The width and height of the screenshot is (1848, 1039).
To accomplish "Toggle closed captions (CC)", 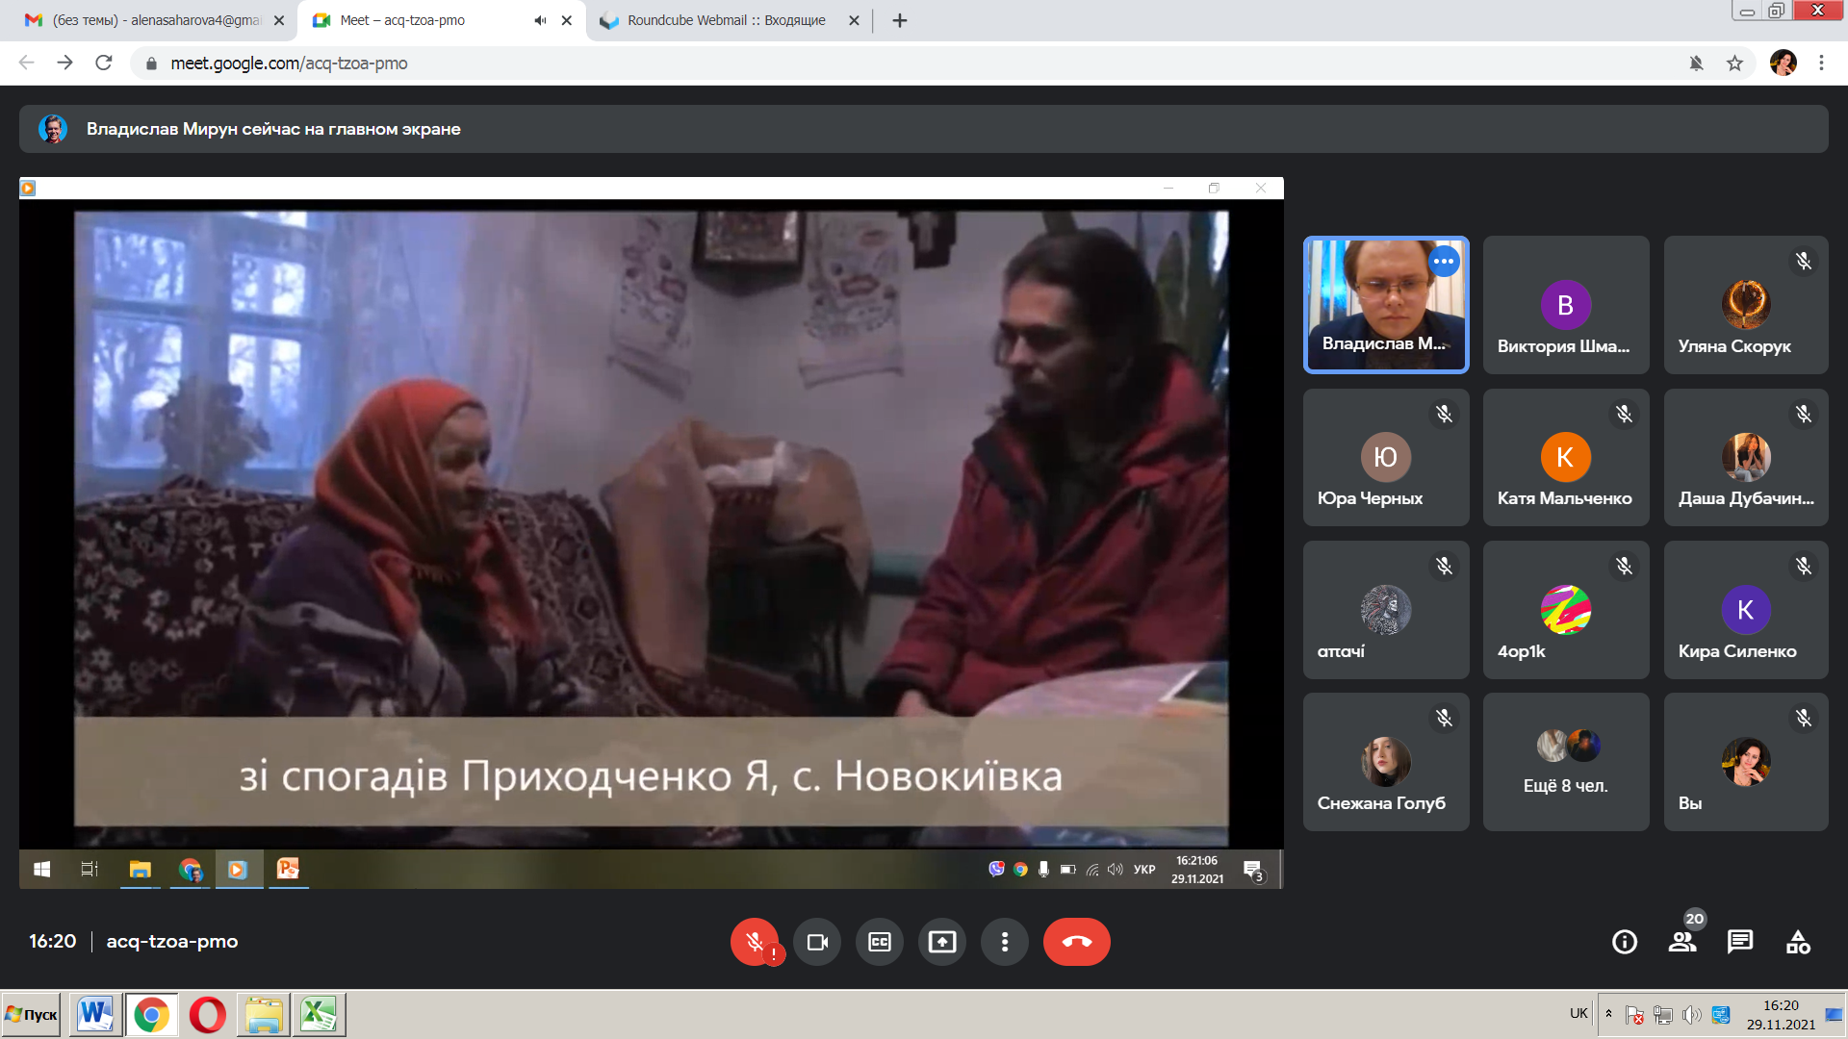I will tap(880, 942).
